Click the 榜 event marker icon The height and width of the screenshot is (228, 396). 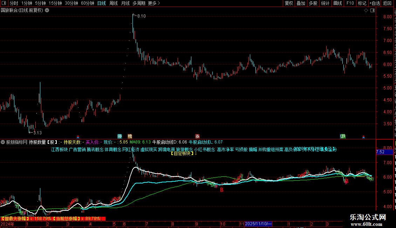(x=130, y=136)
